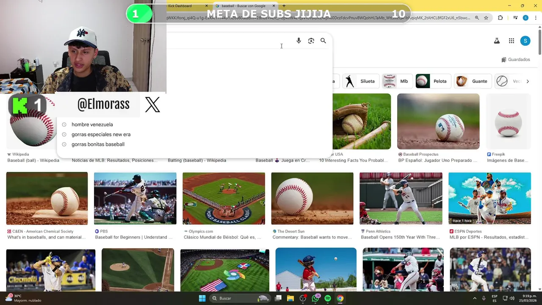The image size is (542, 305).
Task: Open The Desert Sun baseball image
Action: click(312, 198)
